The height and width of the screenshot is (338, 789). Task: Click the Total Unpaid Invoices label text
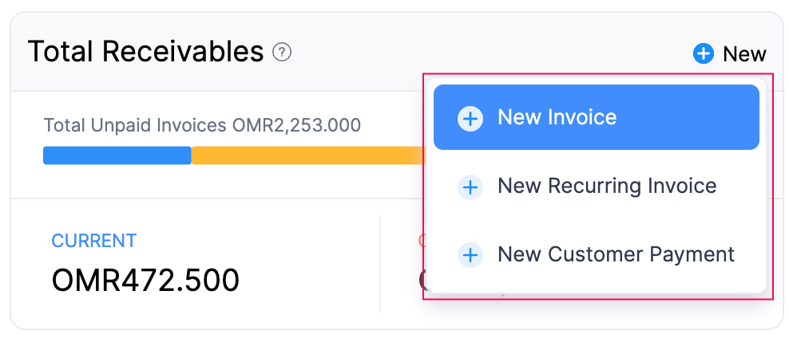[x=136, y=125]
